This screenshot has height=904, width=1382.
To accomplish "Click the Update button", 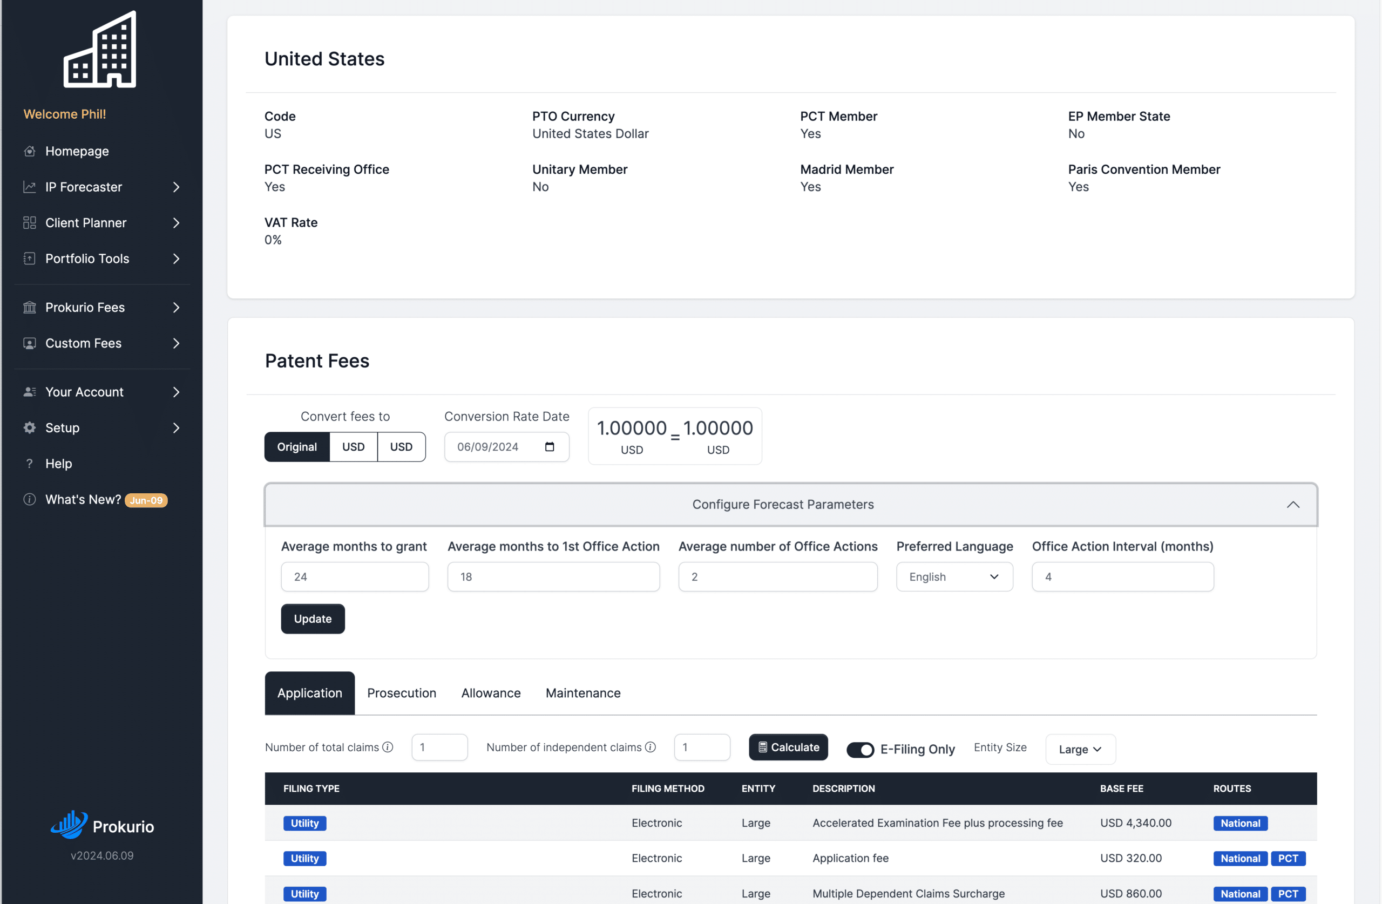I will [x=313, y=618].
